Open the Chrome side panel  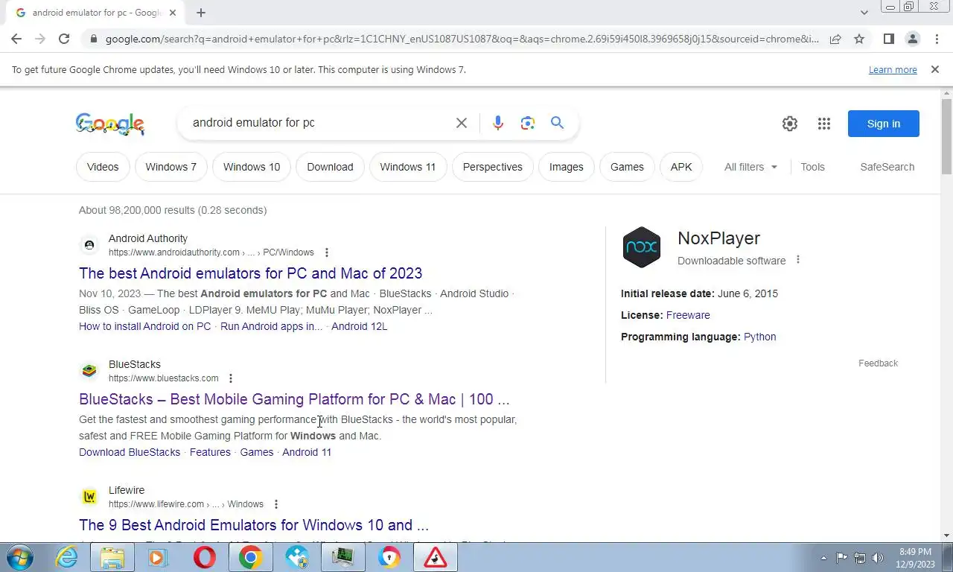click(x=888, y=39)
